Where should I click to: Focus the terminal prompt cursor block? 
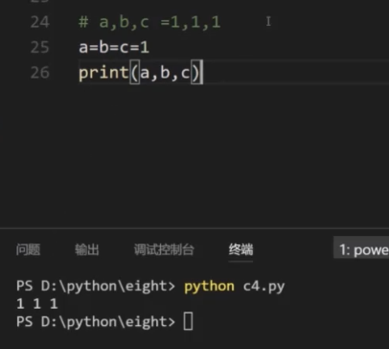(188, 321)
